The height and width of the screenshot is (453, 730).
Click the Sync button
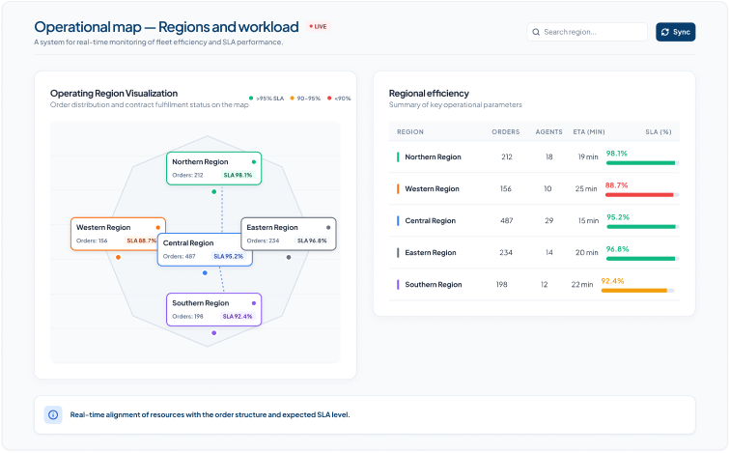pos(675,32)
